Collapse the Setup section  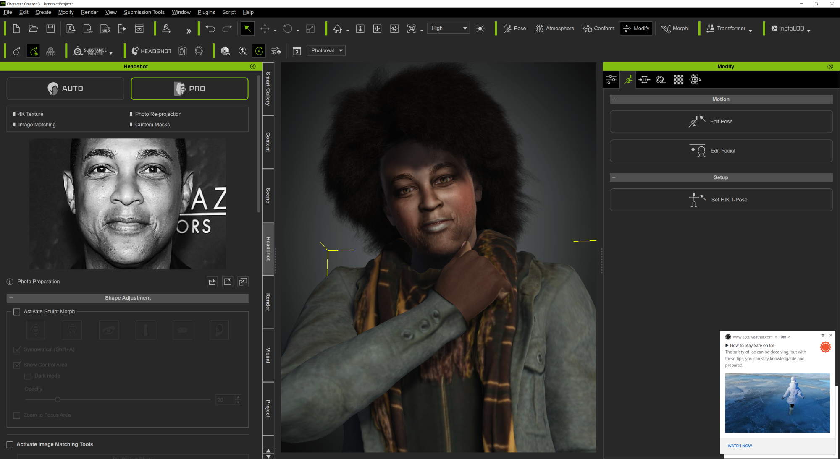(x=614, y=177)
